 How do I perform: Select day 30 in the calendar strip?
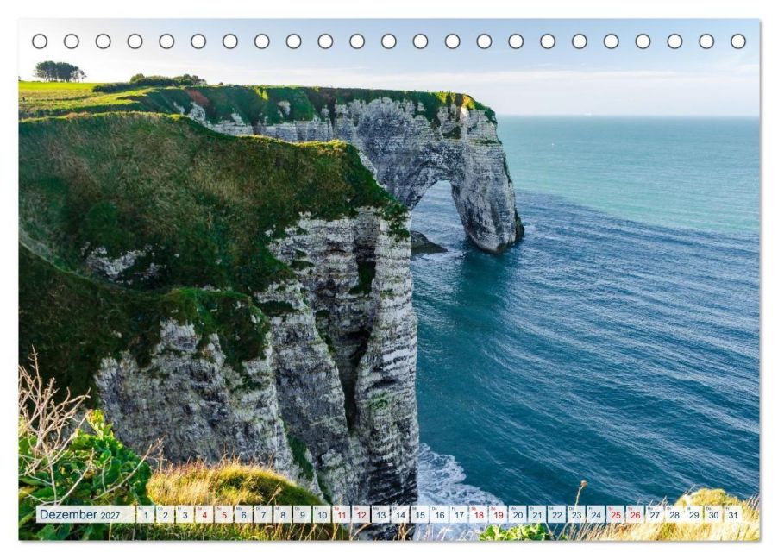click(x=714, y=515)
